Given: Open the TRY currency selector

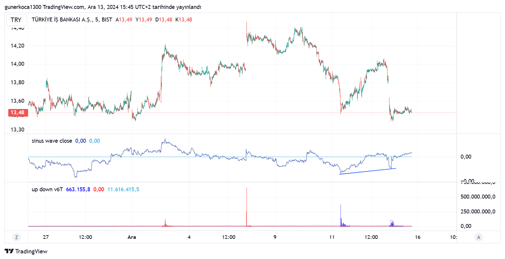Looking at the screenshot, I should [x=16, y=20].
